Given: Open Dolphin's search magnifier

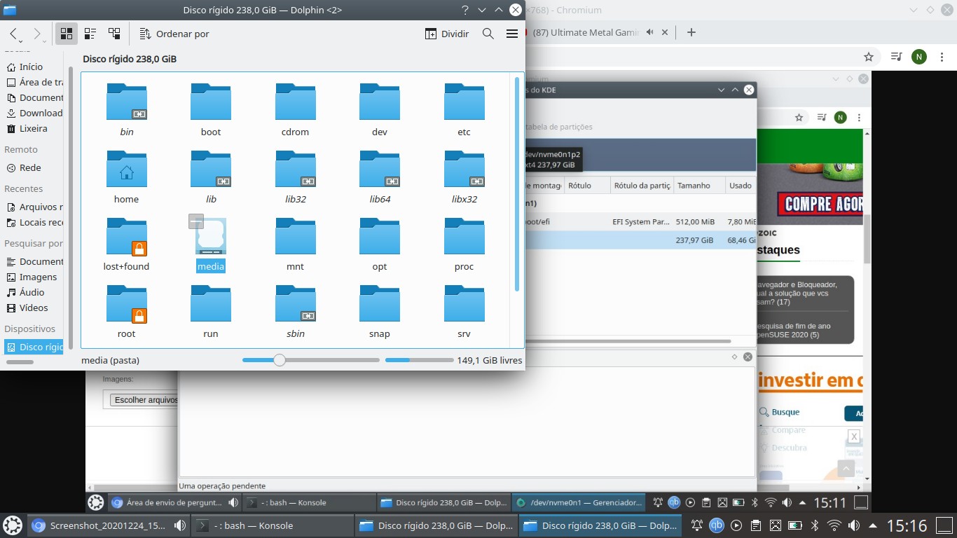Looking at the screenshot, I should pyautogui.click(x=488, y=34).
